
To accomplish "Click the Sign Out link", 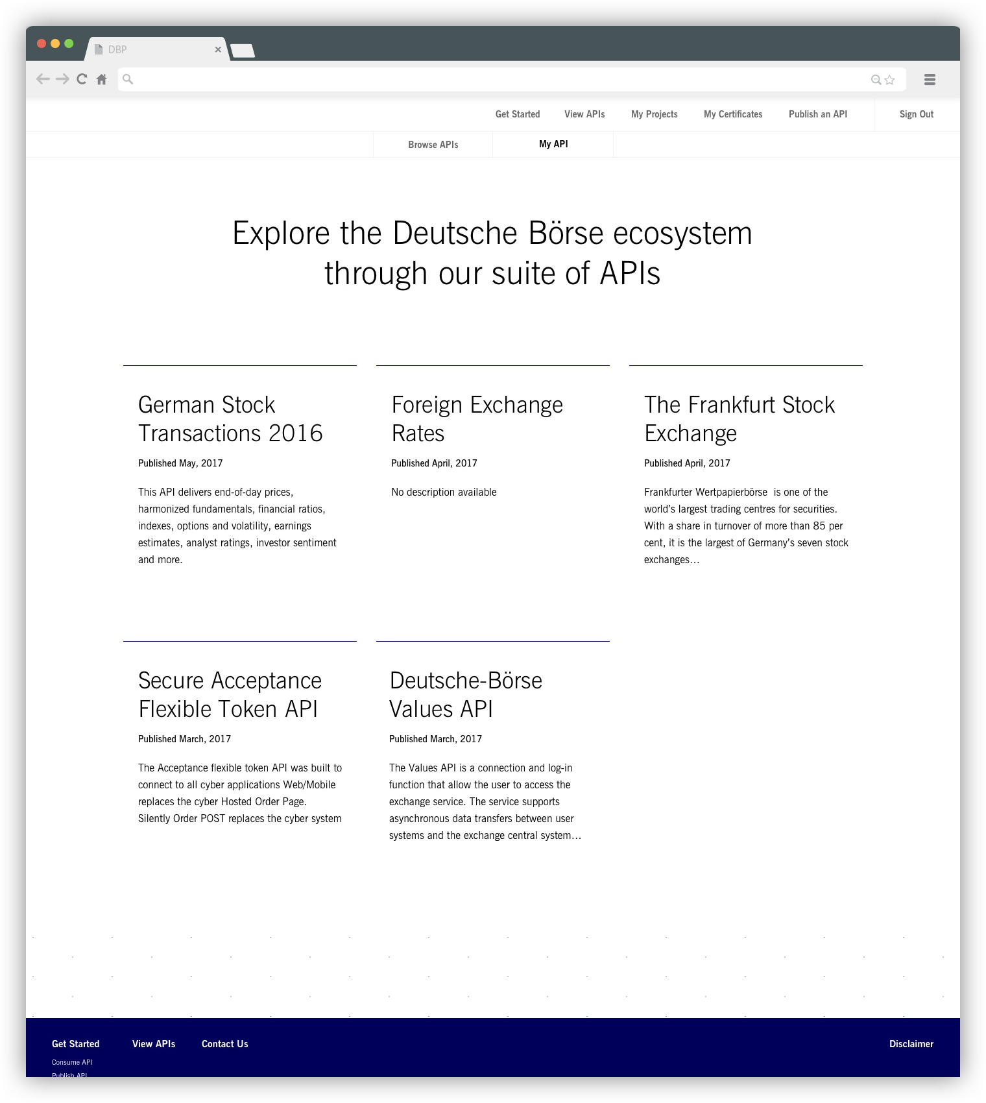I will [917, 114].
